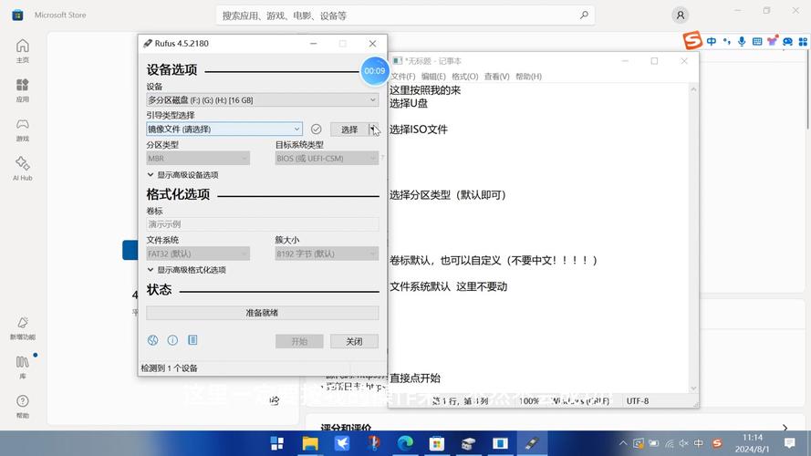Click the Store 评分和评价 chevron arrow
The image size is (811, 456).
click(x=785, y=428)
